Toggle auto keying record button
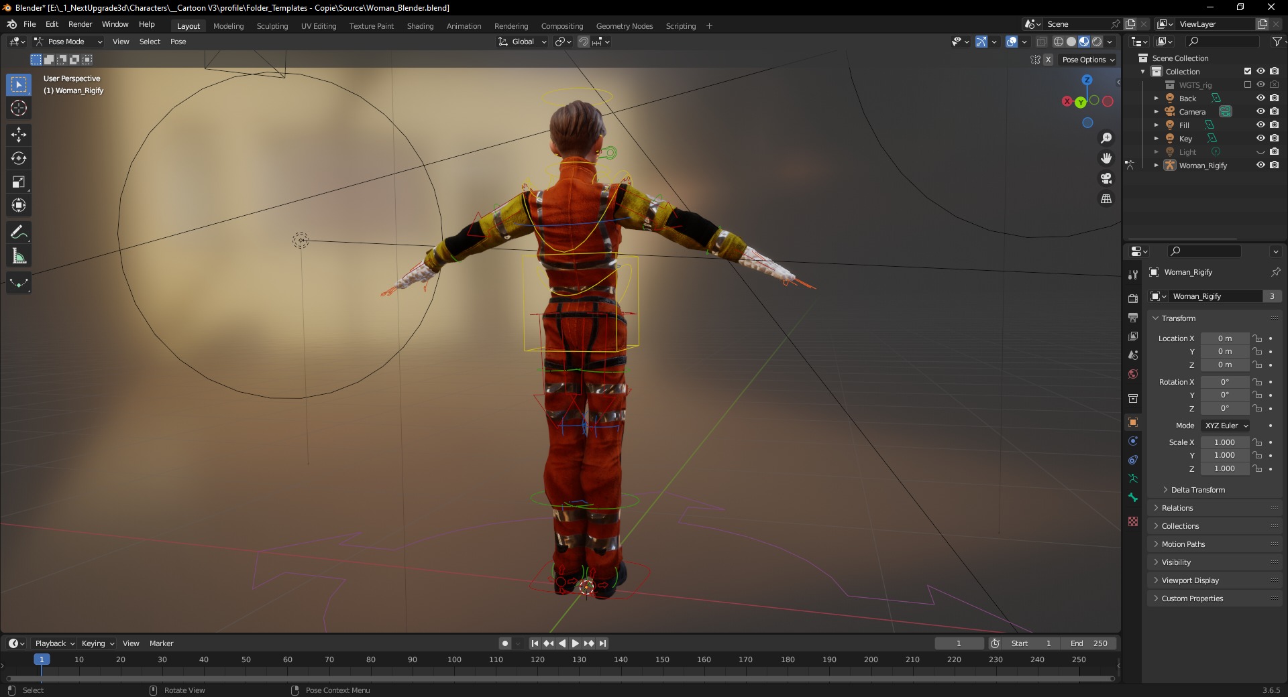Viewport: 1288px width, 697px height. (x=504, y=643)
